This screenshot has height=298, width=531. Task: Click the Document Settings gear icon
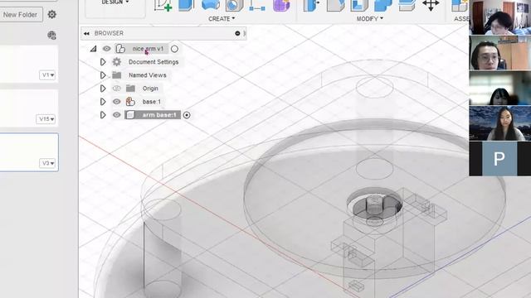[x=116, y=62]
